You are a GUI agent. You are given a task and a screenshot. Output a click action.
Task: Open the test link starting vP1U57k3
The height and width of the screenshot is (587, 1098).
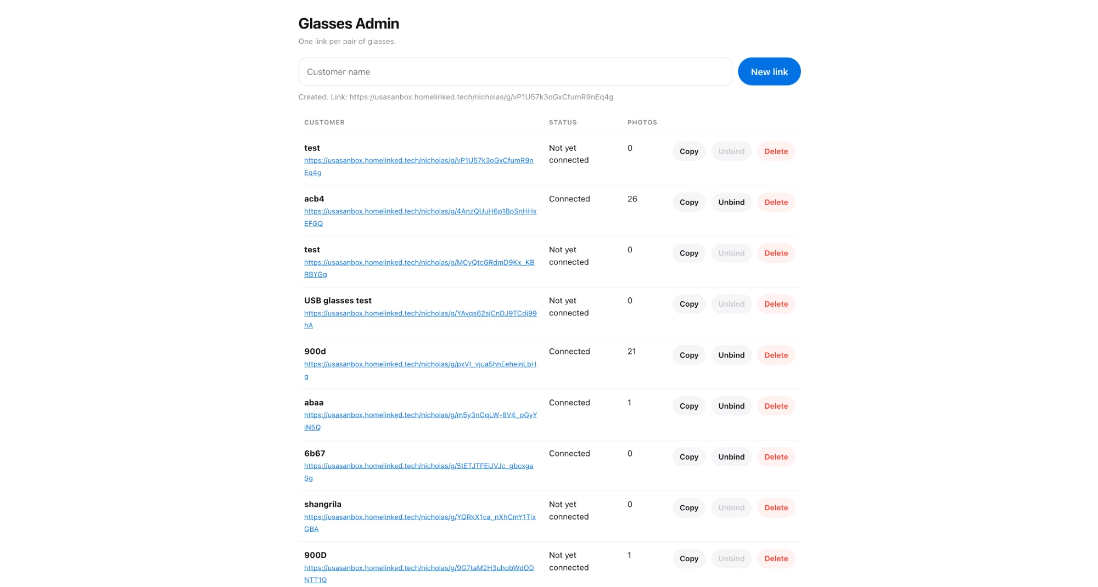tap(418, 166)
